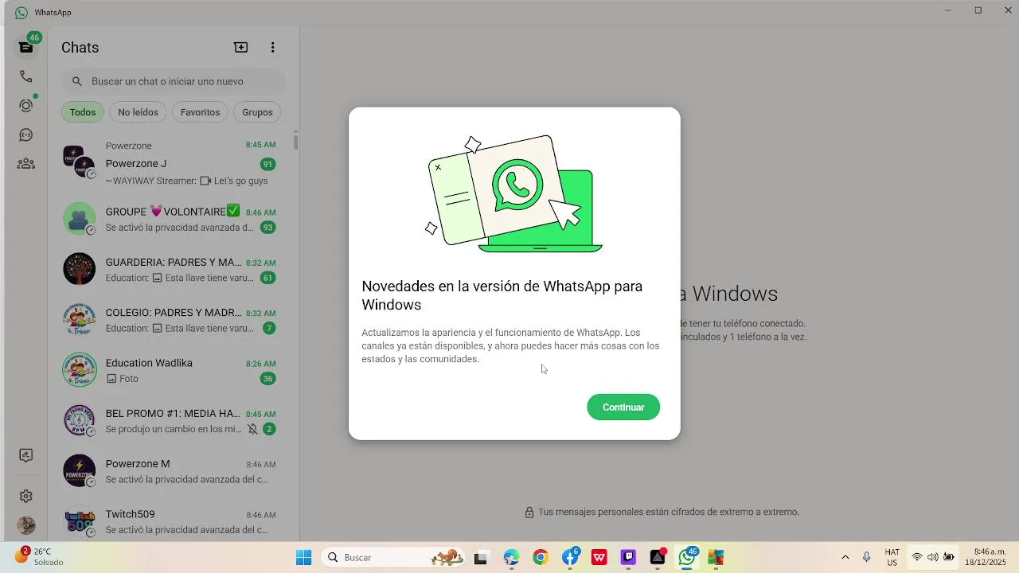
Task: Click the video icon in Powerzone J preview
Action: coord(205,181)
